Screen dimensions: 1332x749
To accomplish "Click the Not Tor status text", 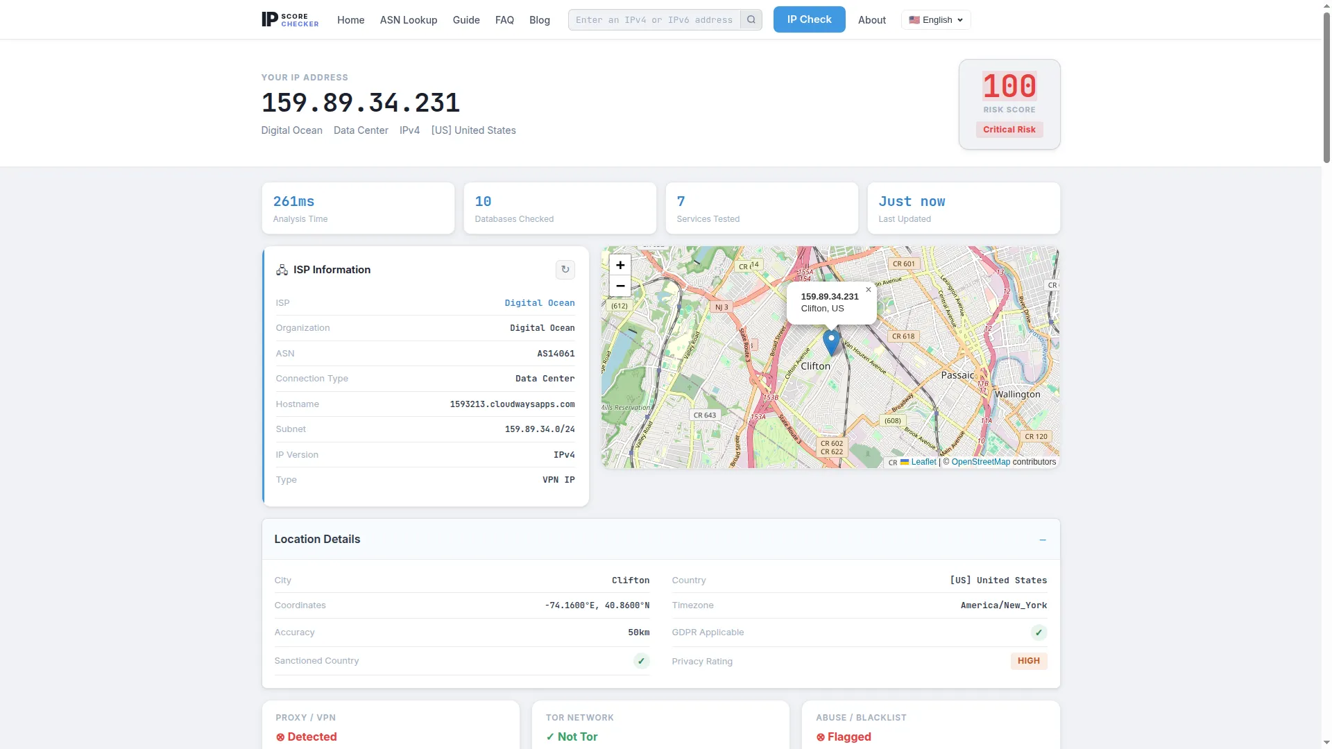I will tap(572, 737).
